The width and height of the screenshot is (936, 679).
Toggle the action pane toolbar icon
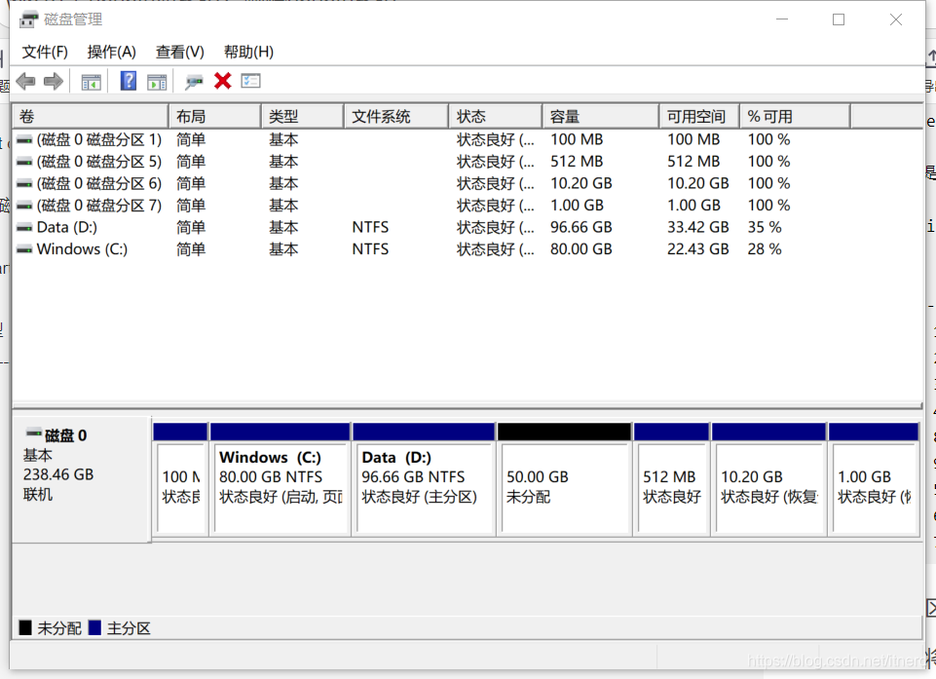coord(157,81)
